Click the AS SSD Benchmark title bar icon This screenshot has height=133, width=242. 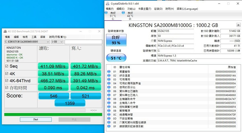5,31
